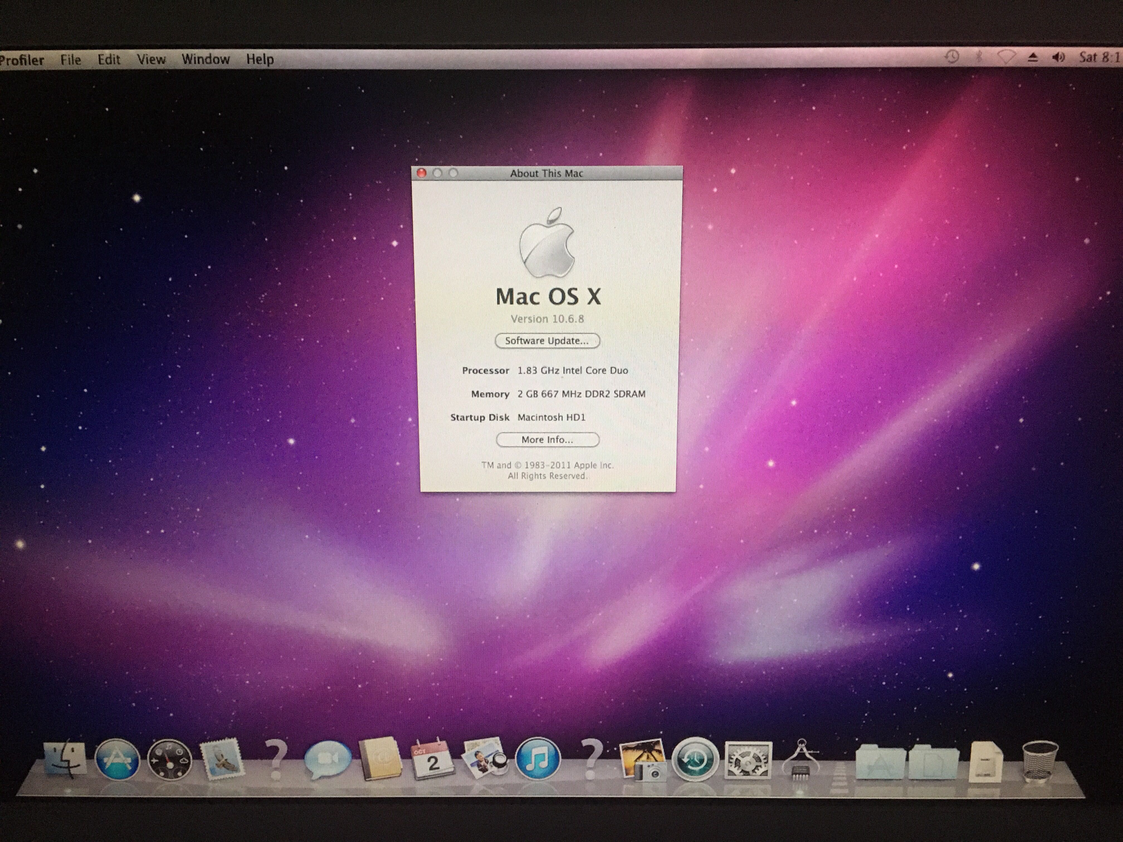The image size is (1123, 842).
Task: Click the Software Update... button
Action: (547, 341)
